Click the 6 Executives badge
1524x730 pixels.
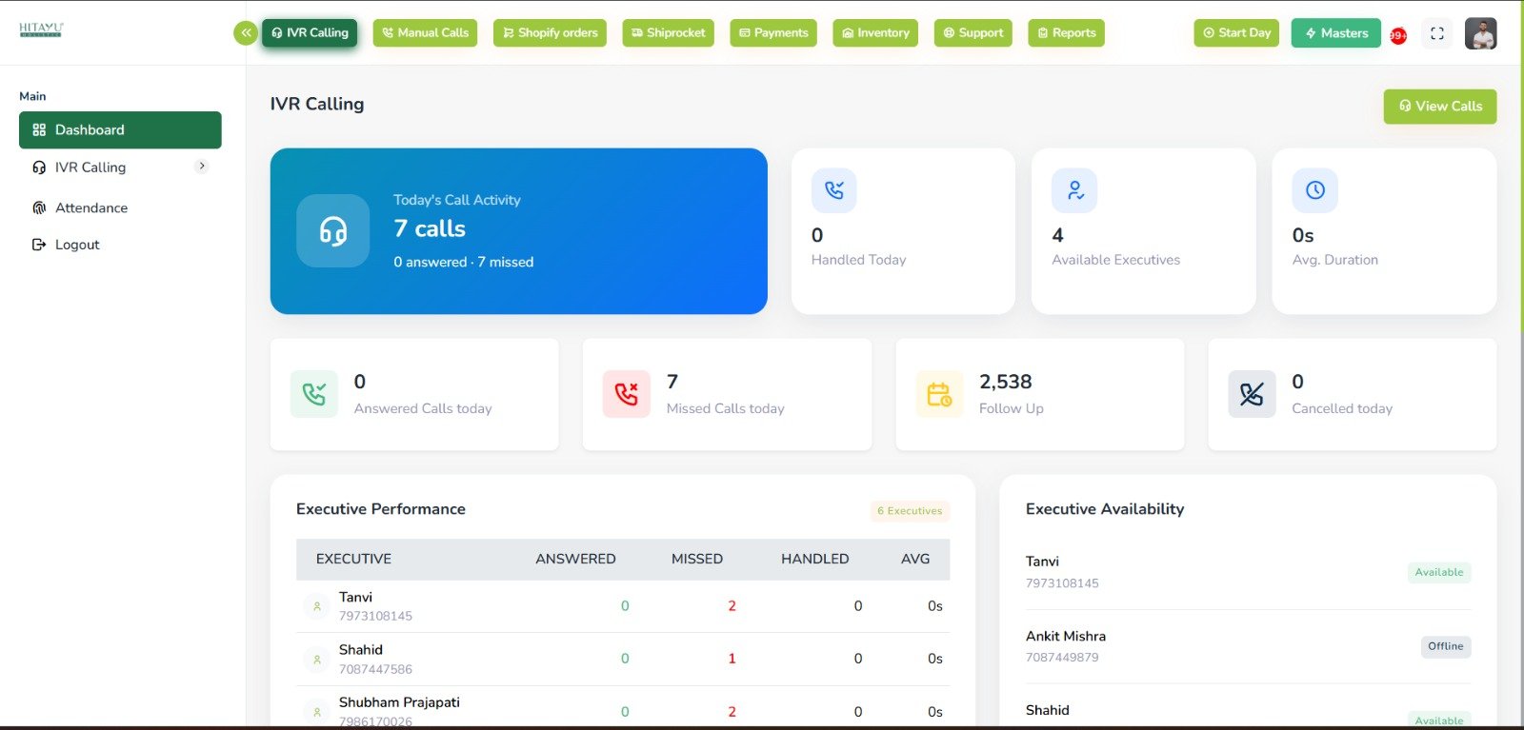(x=910, y=511)
